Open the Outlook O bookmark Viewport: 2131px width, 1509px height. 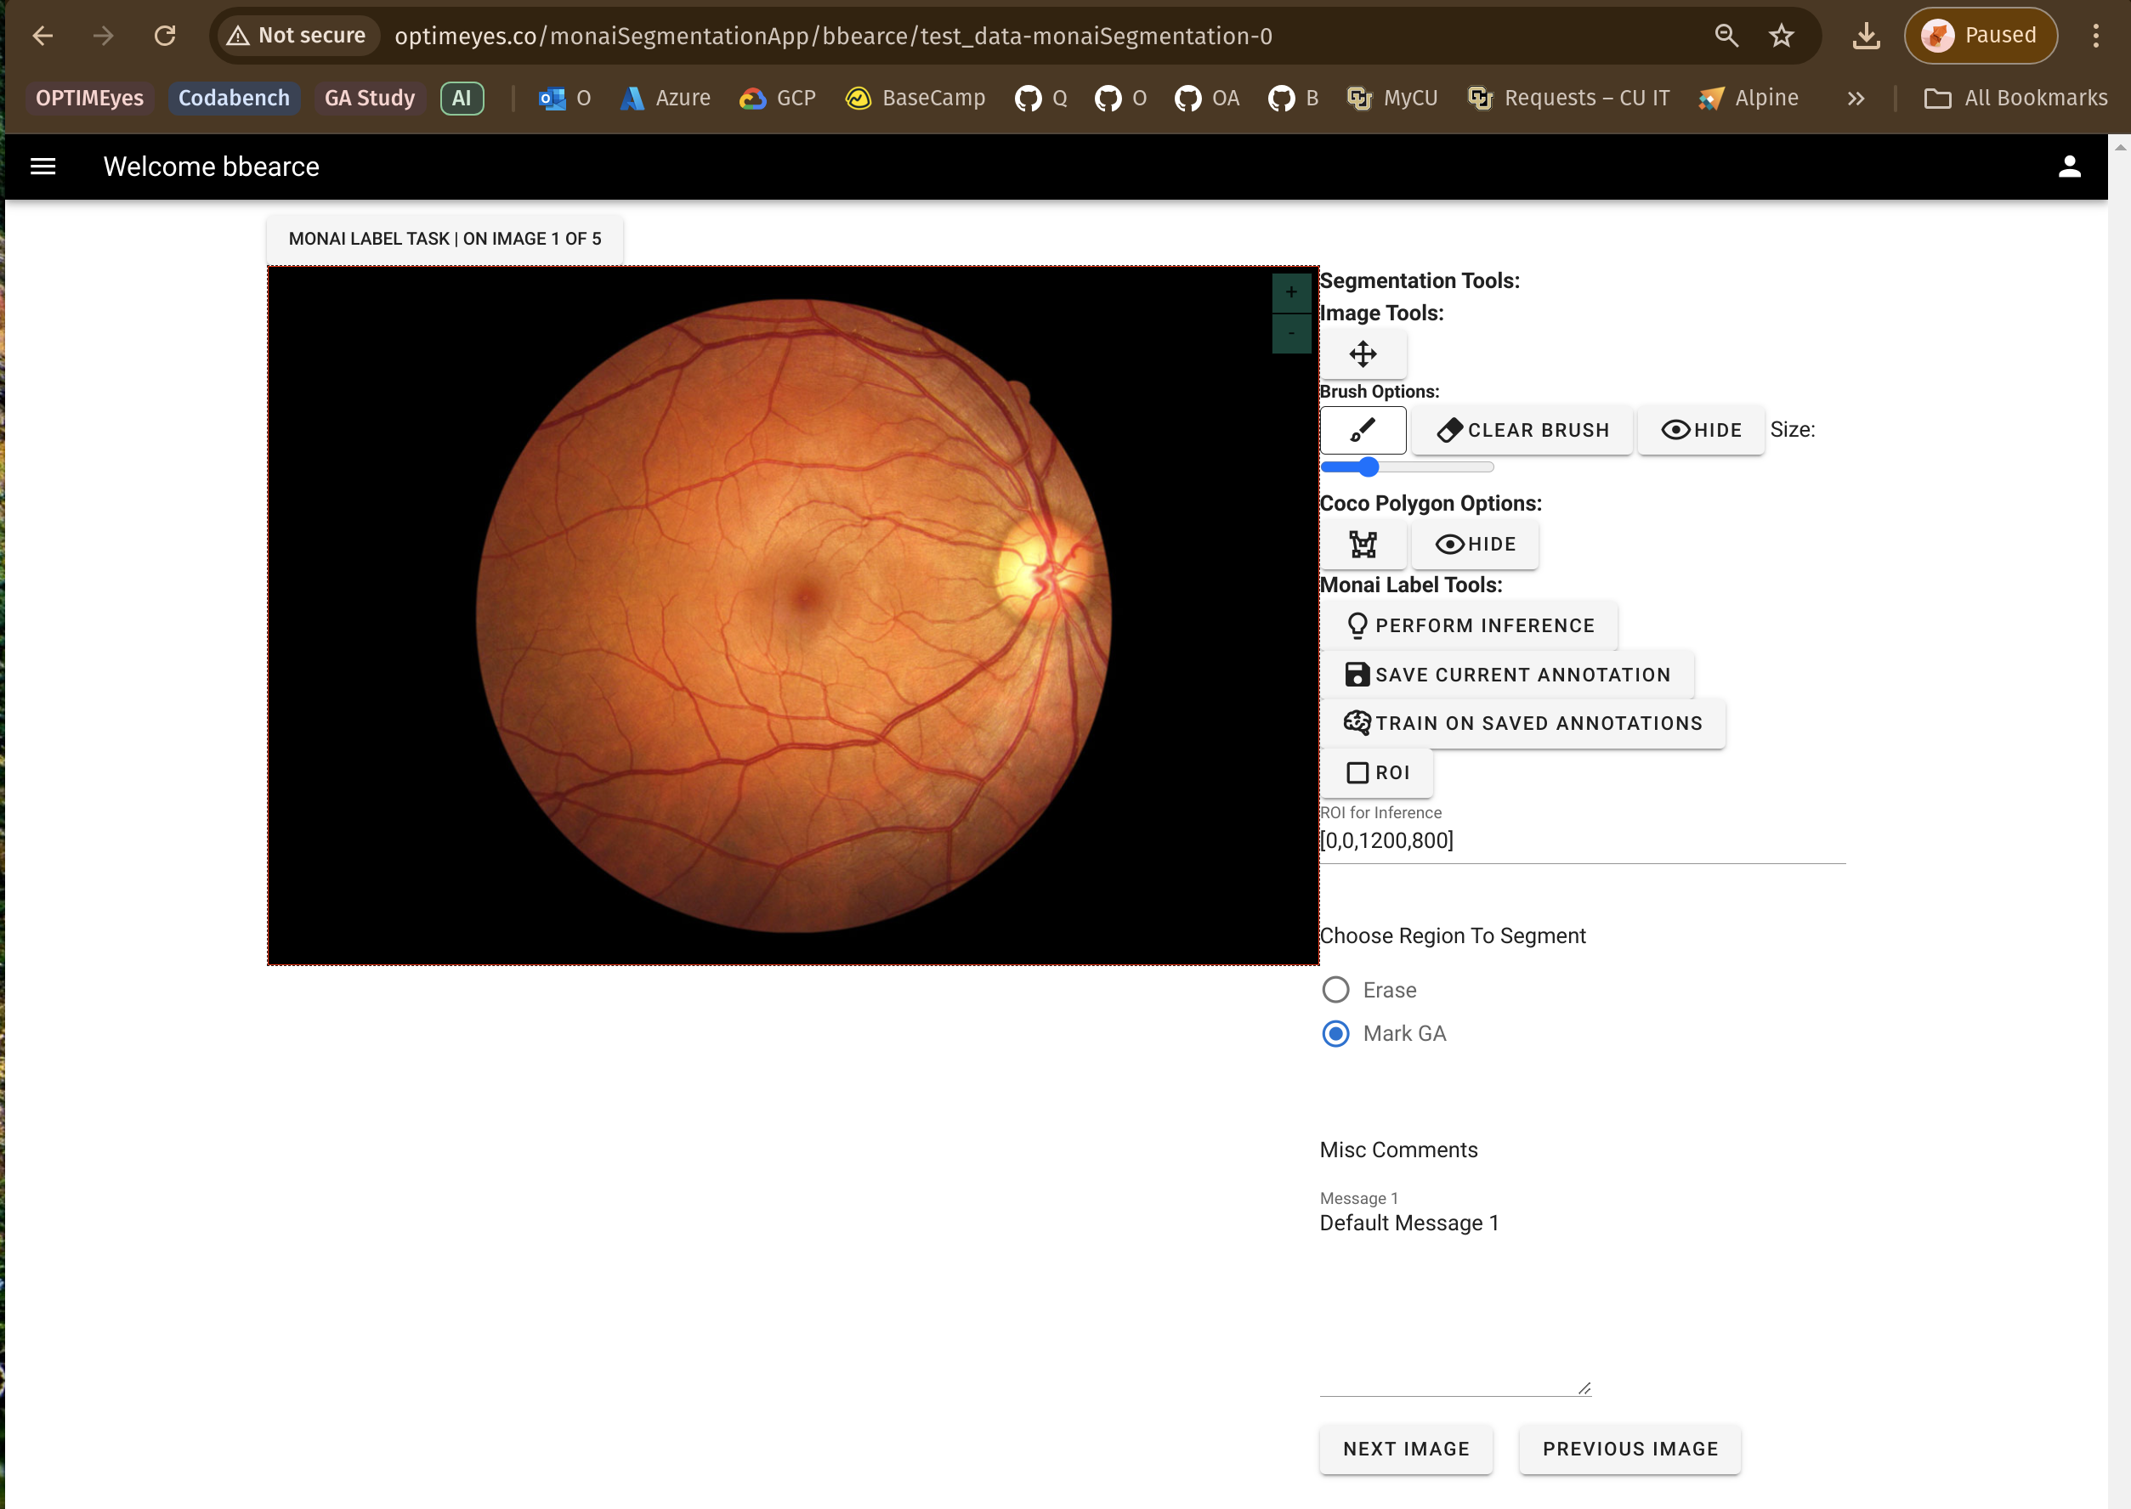(x=565, y=99)
